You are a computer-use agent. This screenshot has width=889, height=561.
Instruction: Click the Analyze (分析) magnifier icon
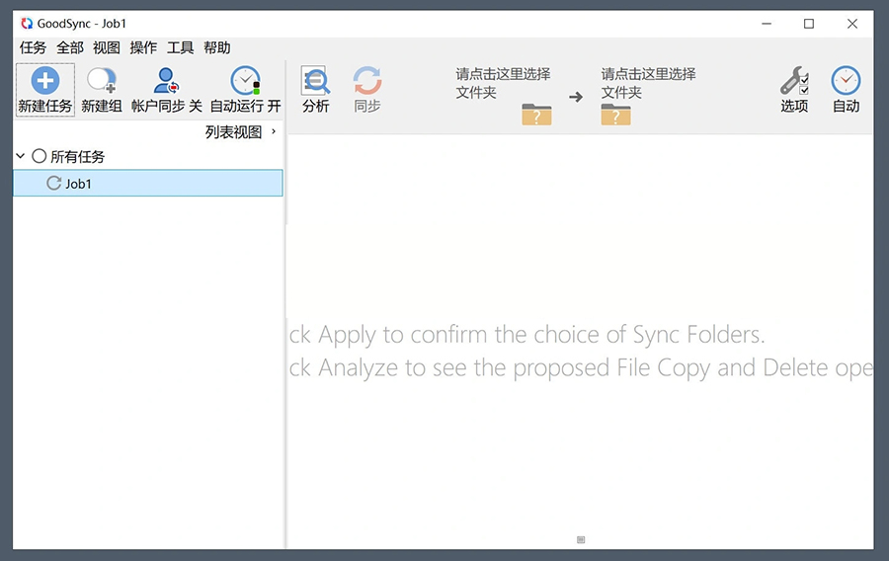[x=315, y=81]
